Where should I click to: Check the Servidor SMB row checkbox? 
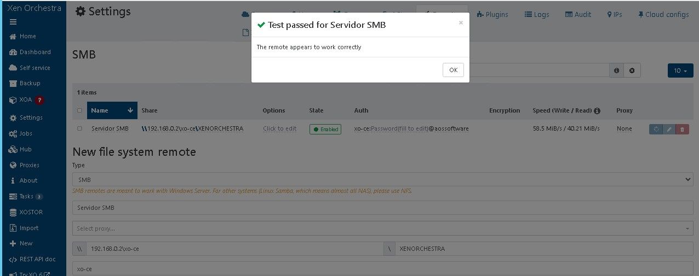[x=79, y=128]
